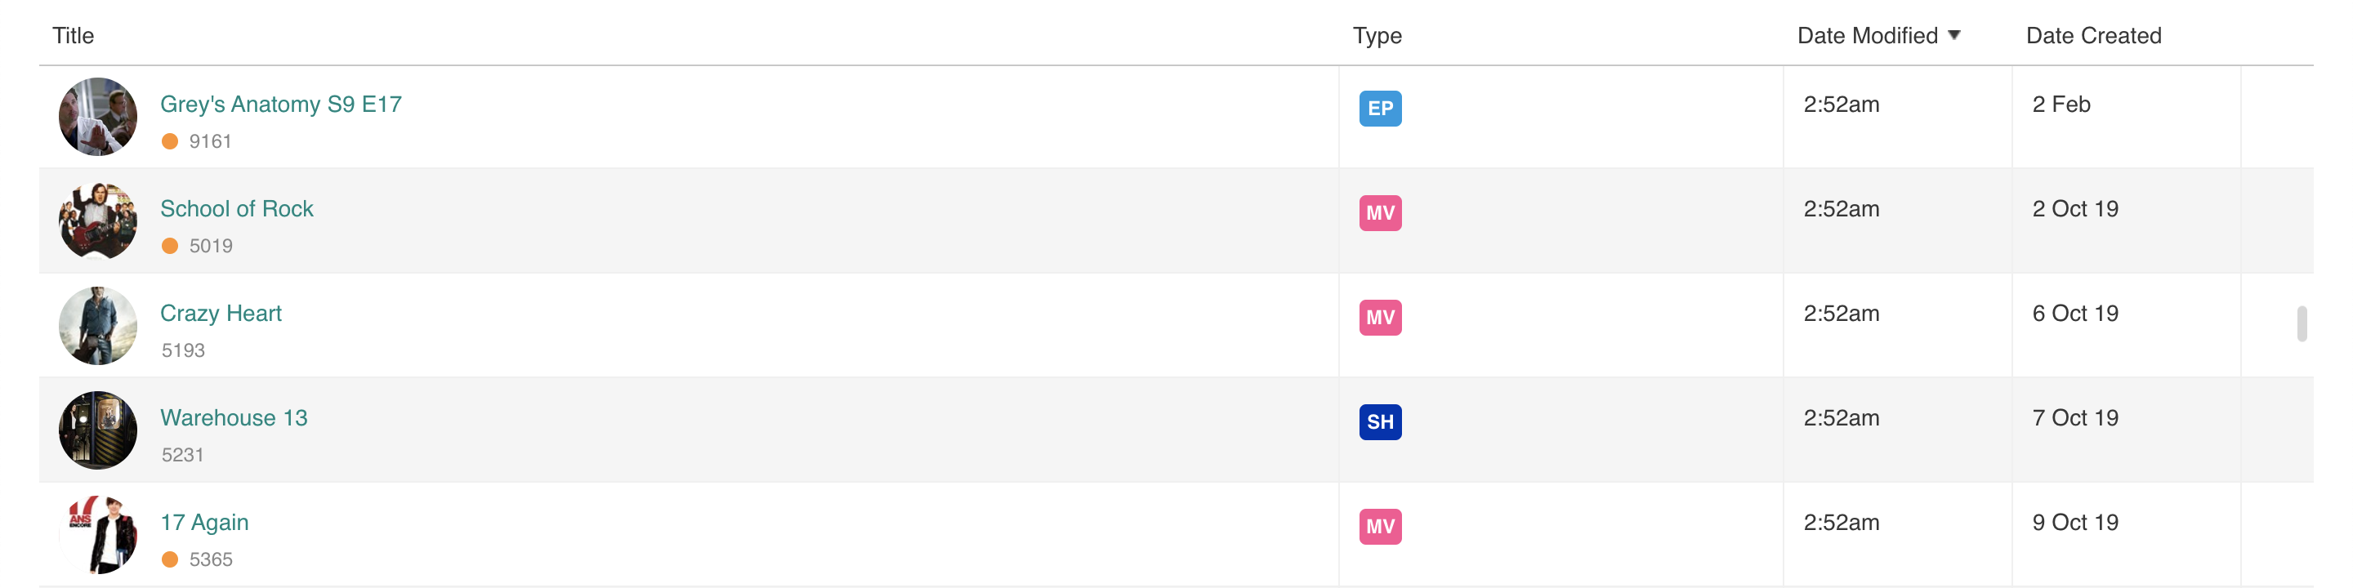Open the 17 Again title link
The height and width of the screenshot is (588, 2353).
point(204,523)
